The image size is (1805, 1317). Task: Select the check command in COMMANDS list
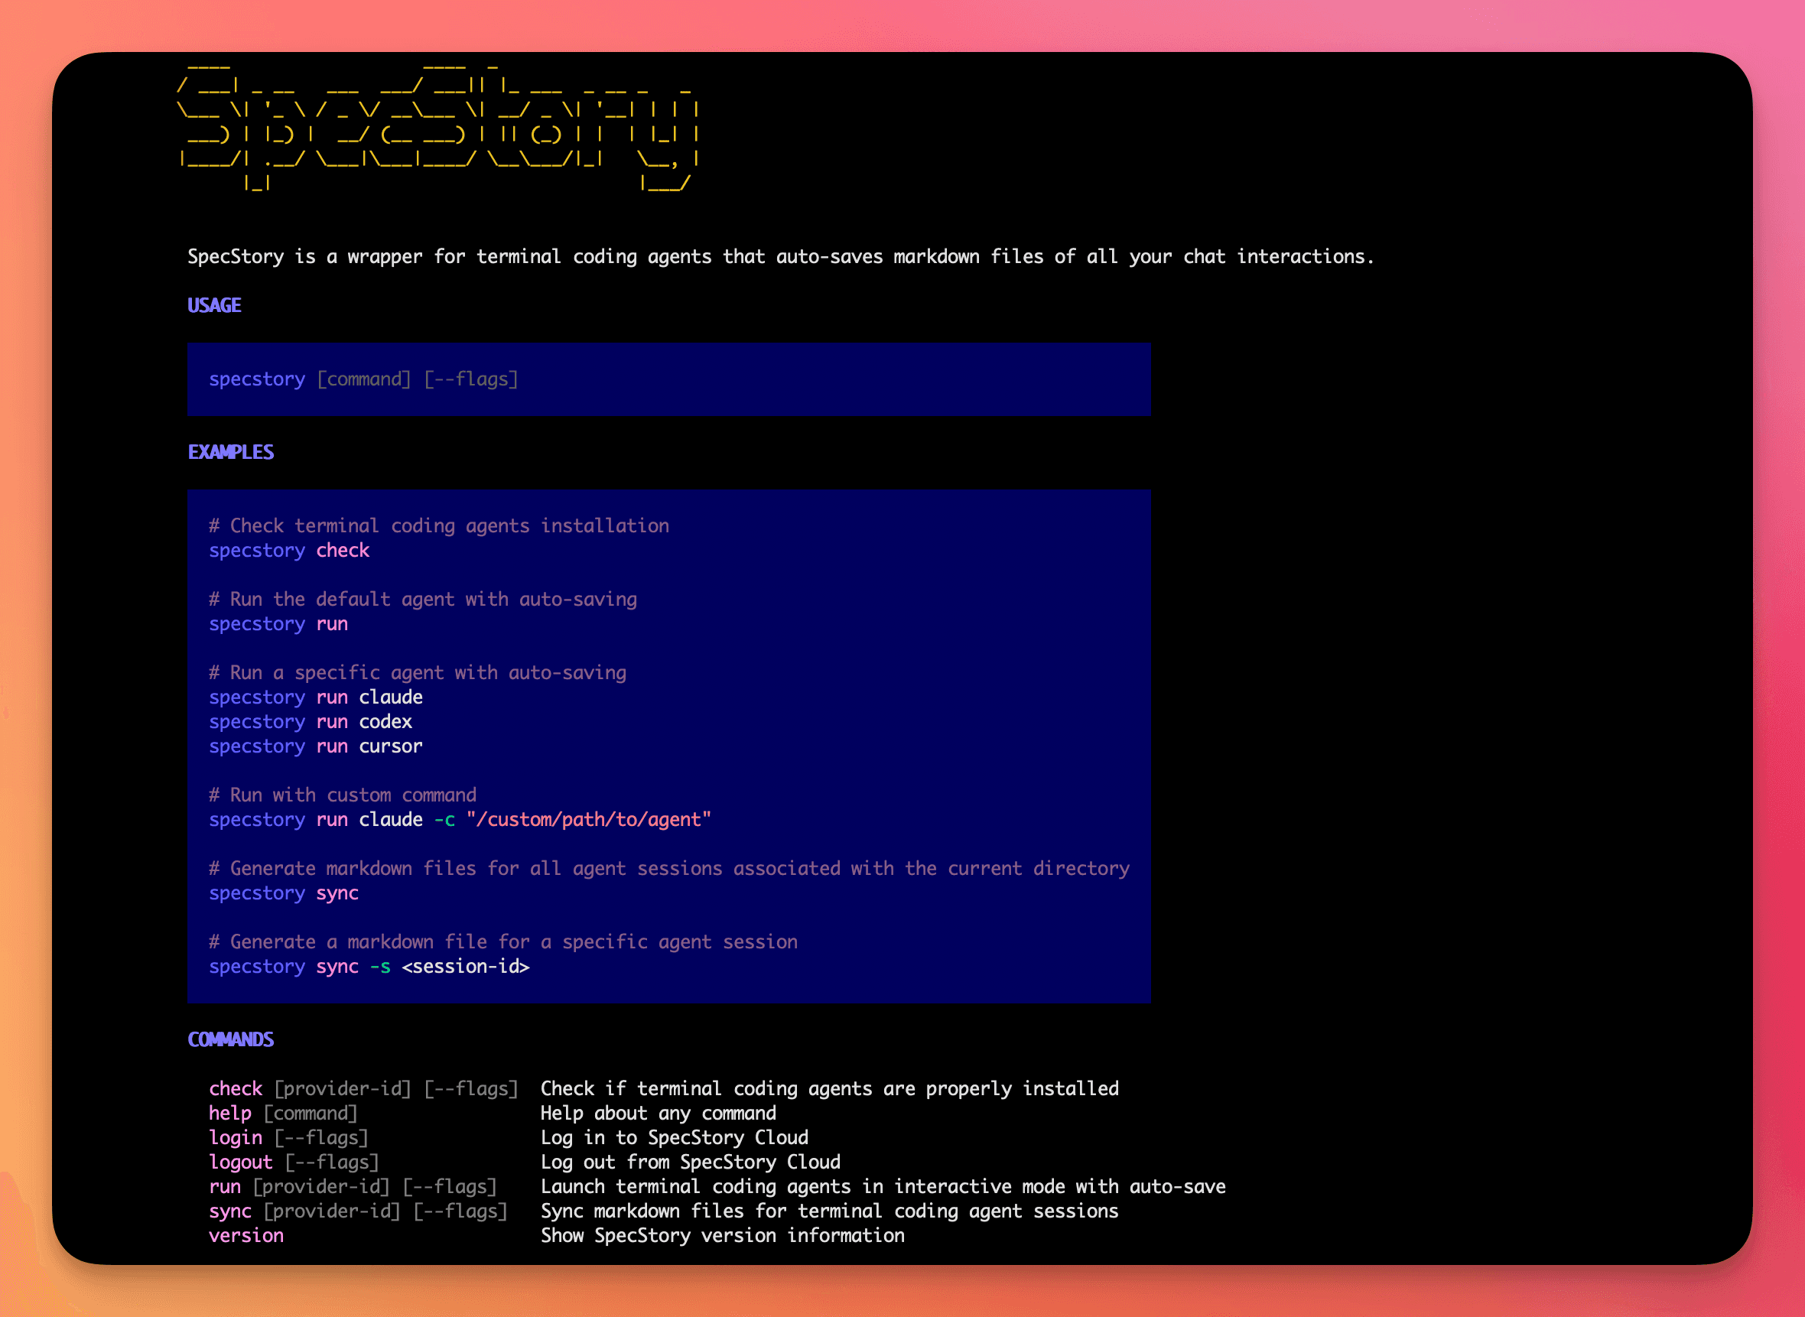pos(236,1088)
